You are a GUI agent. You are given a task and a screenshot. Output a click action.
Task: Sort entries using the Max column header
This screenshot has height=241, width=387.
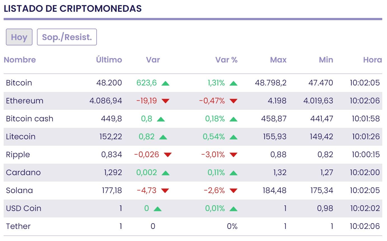(x=278, y=60)
